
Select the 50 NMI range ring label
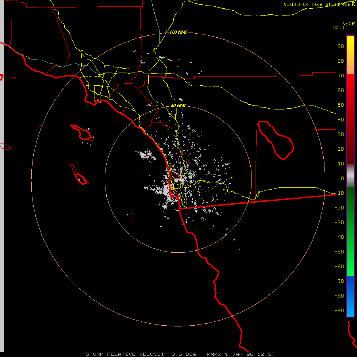coord(178,106)
